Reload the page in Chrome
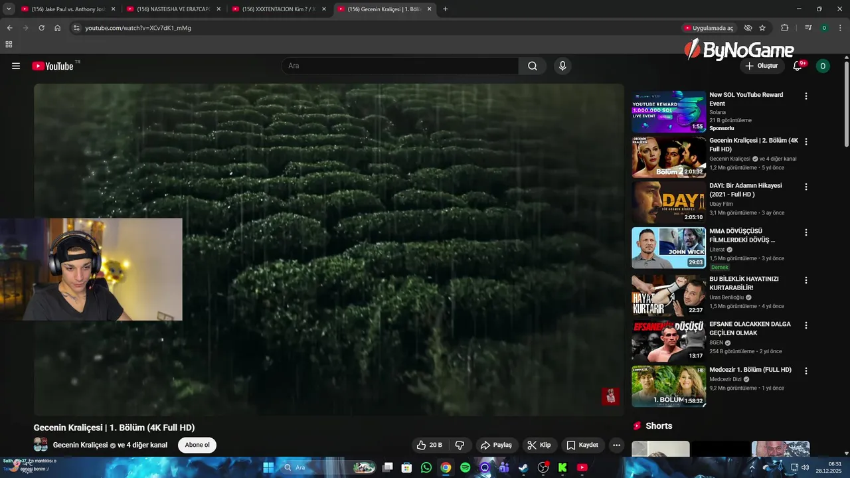This screenshot has width=850, height=478. [x=41, y=28]
